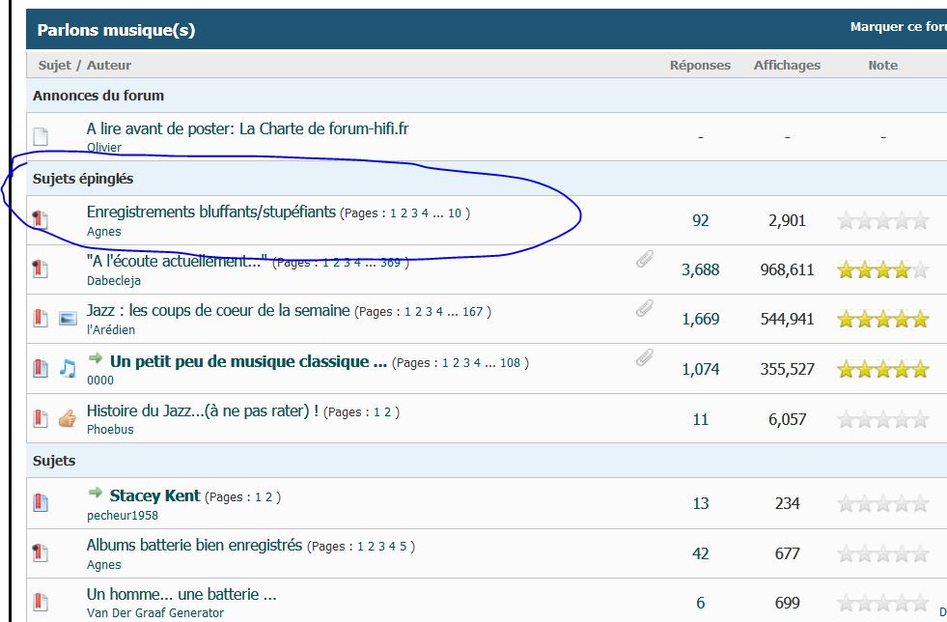
Task: Open the "A l'écoute actuellement..." thread
Action: (177, 261)
